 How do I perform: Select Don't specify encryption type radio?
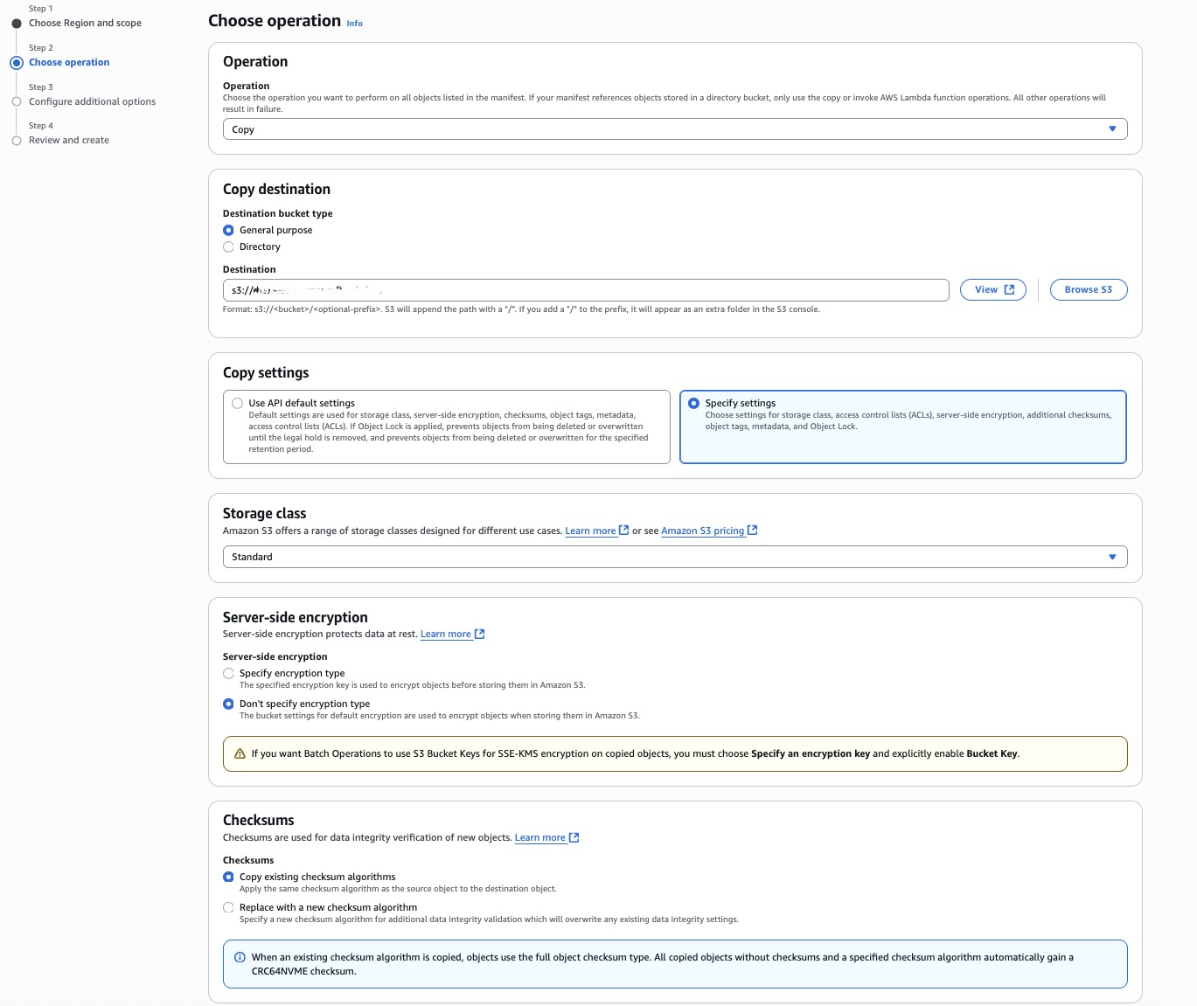229,704
